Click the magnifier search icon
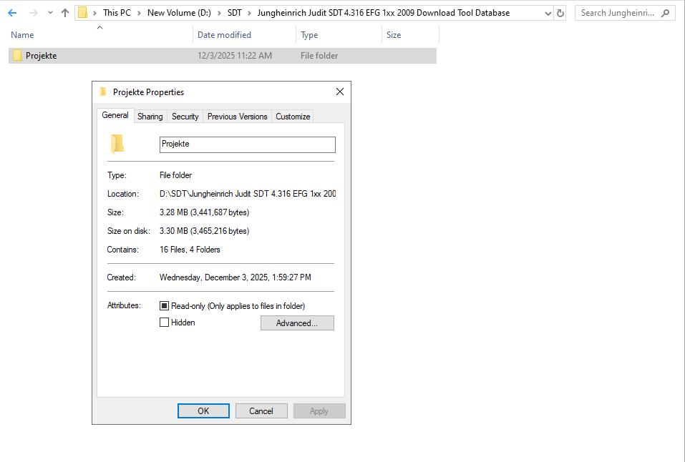Screen dimensions: 685x462 click(x=666, y=13)
